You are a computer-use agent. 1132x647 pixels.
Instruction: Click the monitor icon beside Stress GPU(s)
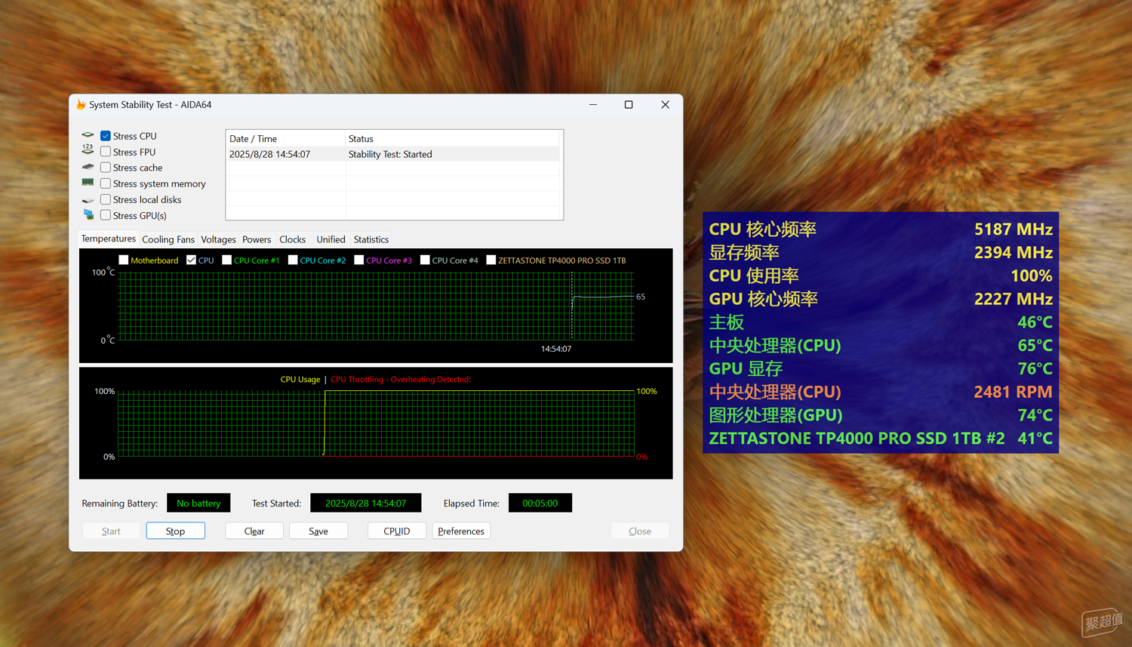pos(88,215)
